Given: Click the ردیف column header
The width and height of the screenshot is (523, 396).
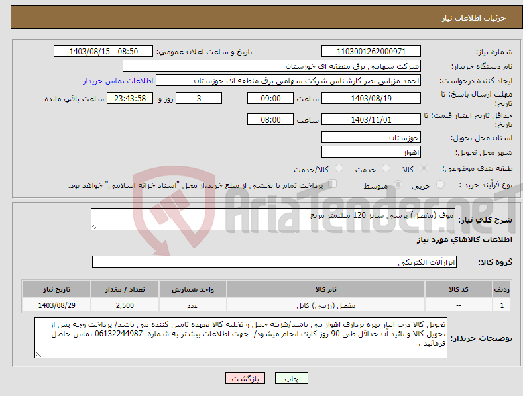Looking at the screenshot, I should [502, 289].
